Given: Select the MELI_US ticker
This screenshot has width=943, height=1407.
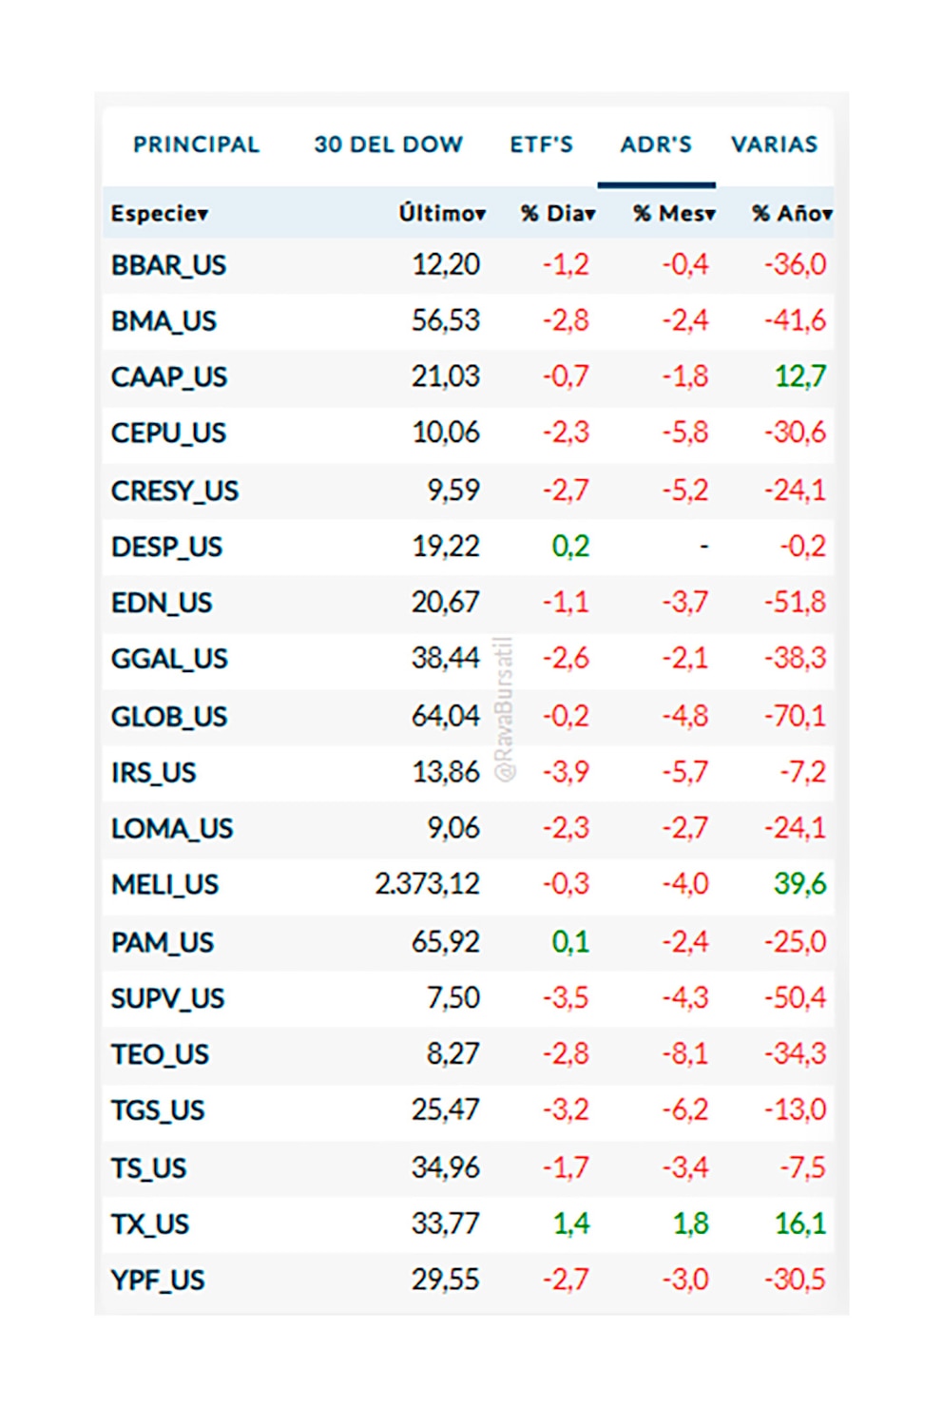Looking at the screenshot, I should coord(164,885).
